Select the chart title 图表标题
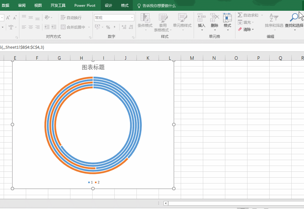The width and height of the screenshot is (304, 209). (x=93, y=67)
